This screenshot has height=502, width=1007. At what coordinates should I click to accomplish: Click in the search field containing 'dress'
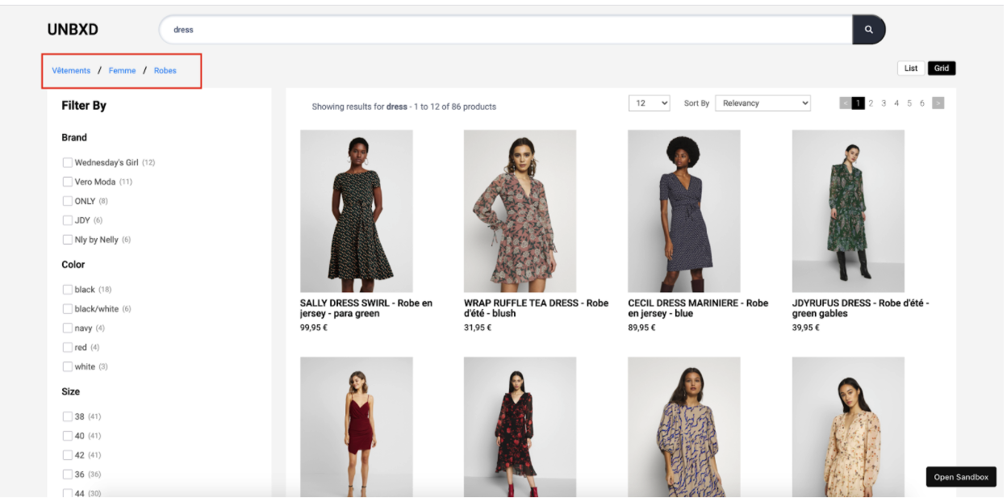tap(506, 30)
